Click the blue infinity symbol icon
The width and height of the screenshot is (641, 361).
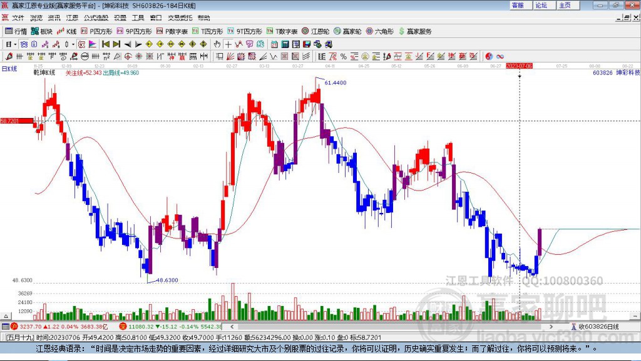500,56
